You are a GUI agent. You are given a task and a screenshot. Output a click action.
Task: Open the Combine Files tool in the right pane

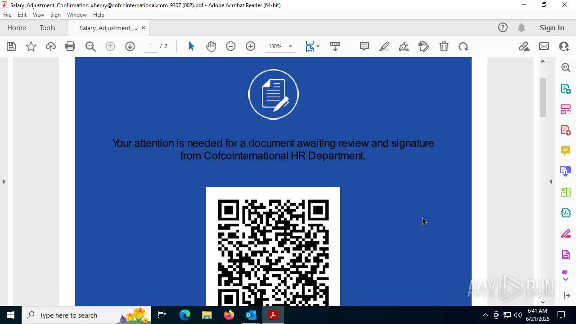tap(566, 171)
